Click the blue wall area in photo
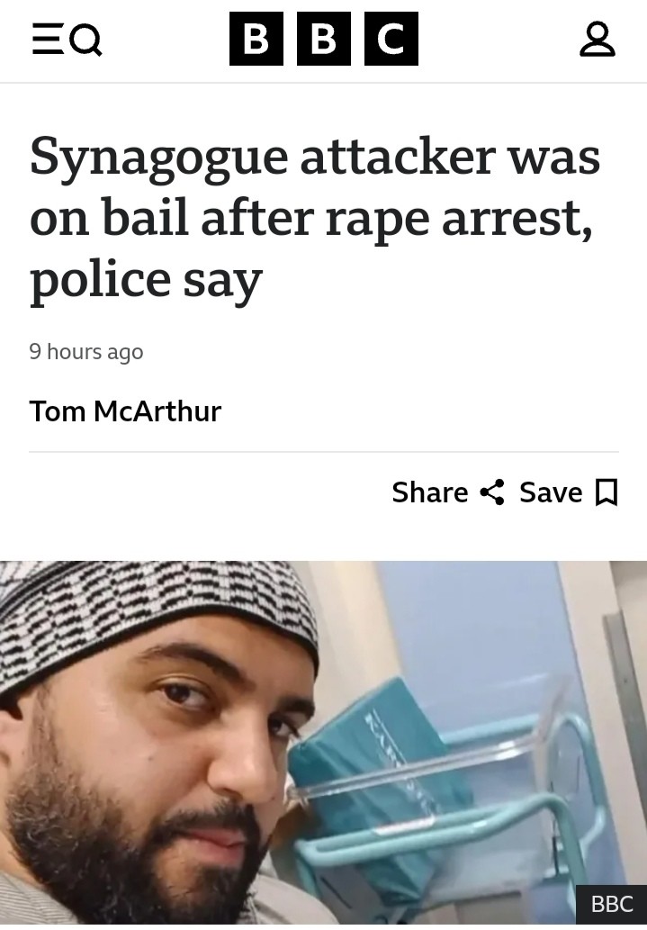This screenshot has height=930, width=647. (x=474, y=628)
